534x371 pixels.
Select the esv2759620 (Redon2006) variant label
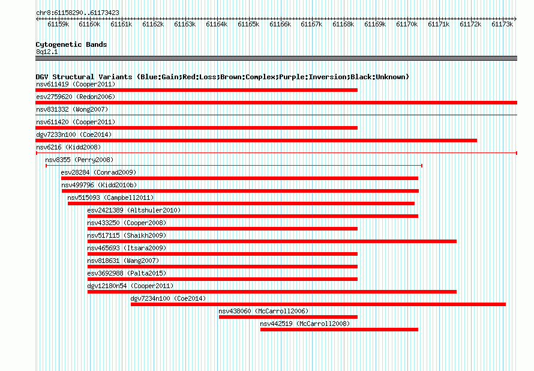click(76, 97)
